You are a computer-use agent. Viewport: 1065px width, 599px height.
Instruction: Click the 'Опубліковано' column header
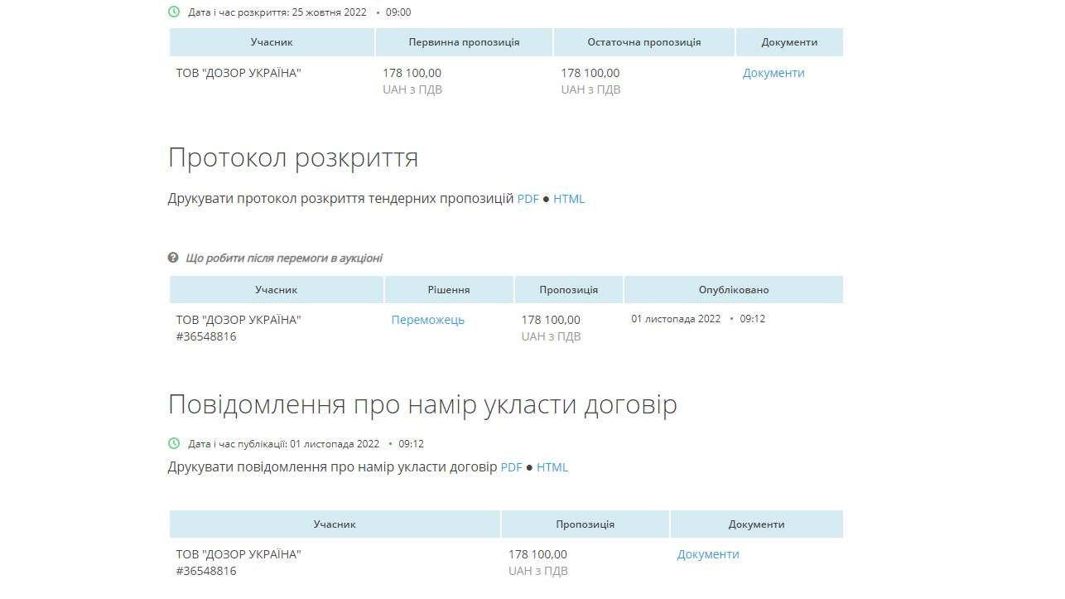tap(734, 289)
